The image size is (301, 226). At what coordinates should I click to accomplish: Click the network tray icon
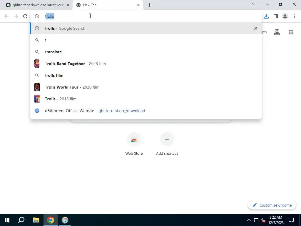click(256, 220)
